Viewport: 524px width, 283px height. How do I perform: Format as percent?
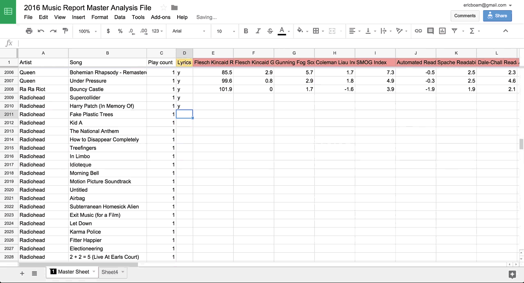(x=120, y=31)
